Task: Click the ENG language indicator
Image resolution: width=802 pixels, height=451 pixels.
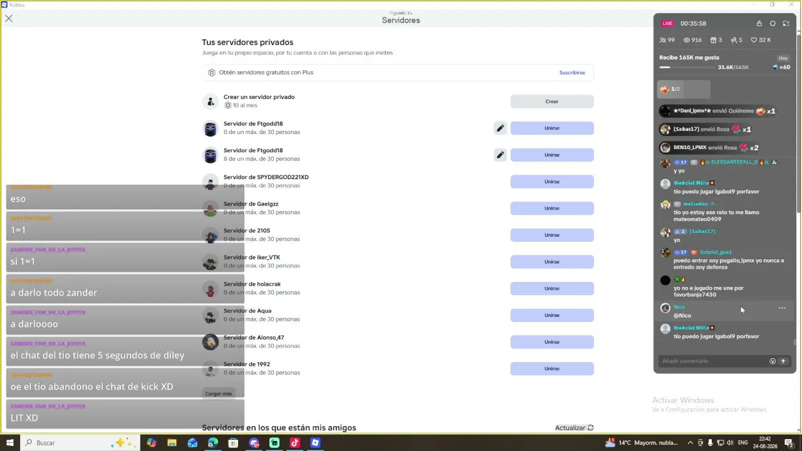Action: coord(743,443)
